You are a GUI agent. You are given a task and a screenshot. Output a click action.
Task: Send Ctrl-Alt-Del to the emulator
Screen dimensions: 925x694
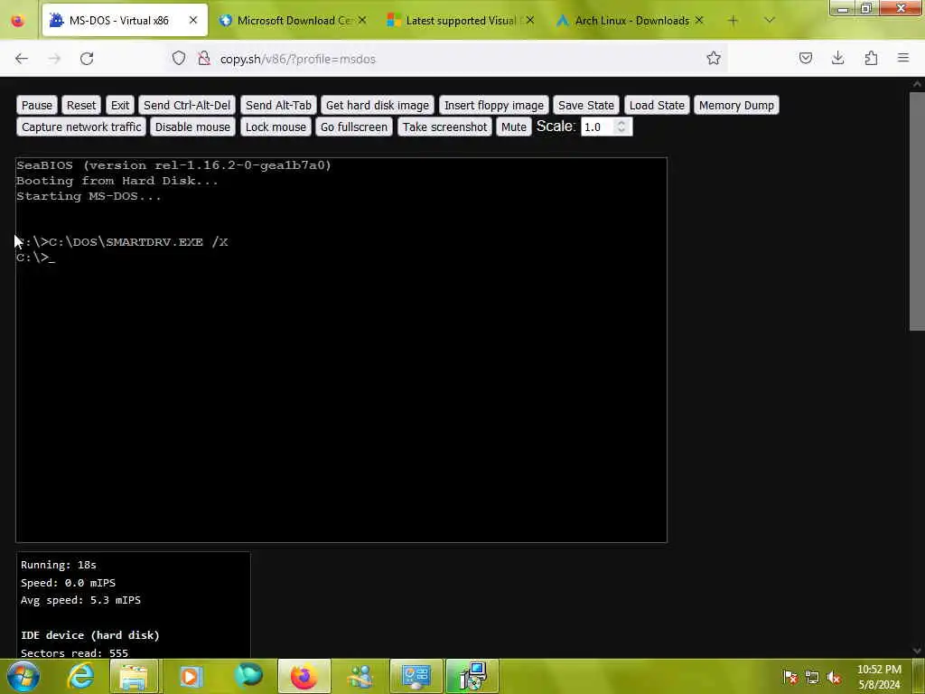pyautogui.click(x=187, y=105)
